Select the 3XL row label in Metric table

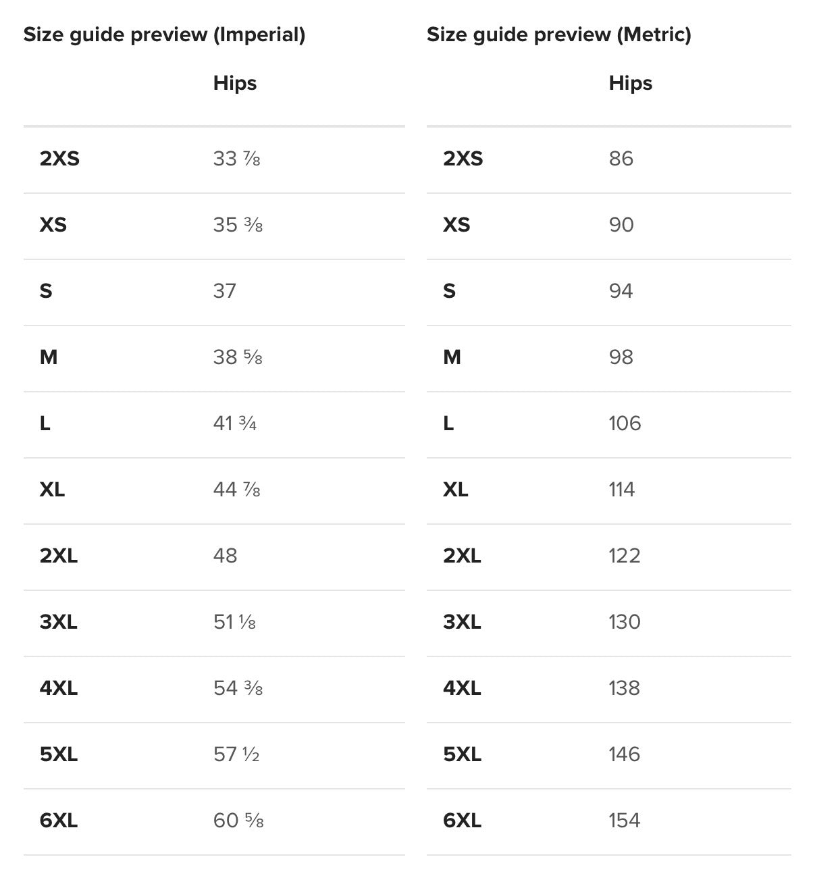[x=463, y=622]
